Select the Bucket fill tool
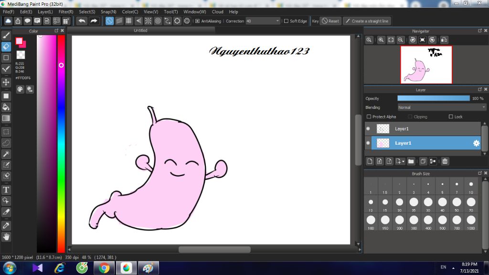489x275 pixels. 6,107
